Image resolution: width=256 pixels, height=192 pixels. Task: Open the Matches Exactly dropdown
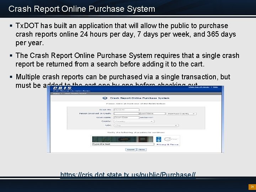pos(181,114)
